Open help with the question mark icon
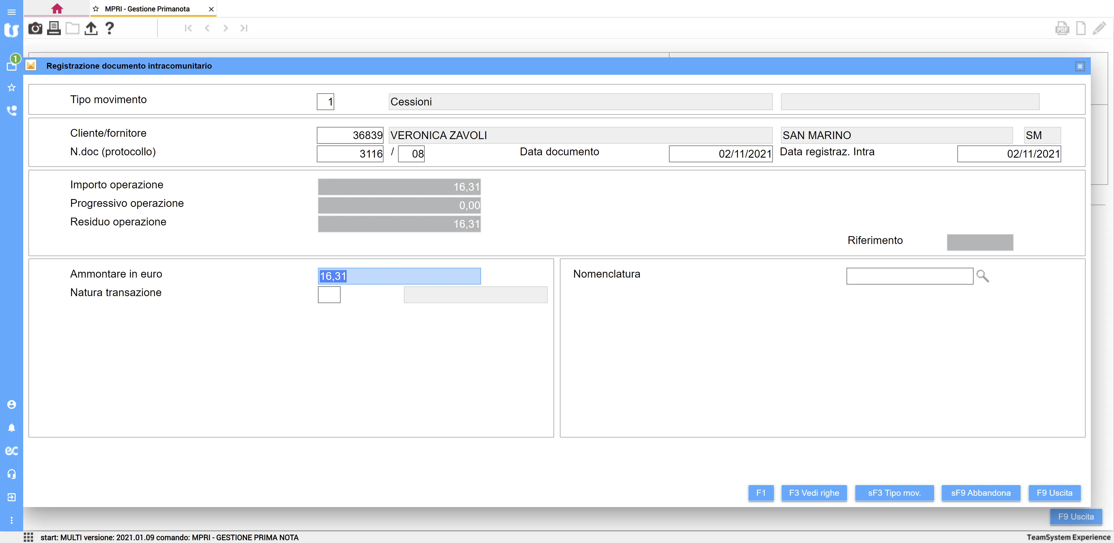The image size is (1114, 543). 109,28
